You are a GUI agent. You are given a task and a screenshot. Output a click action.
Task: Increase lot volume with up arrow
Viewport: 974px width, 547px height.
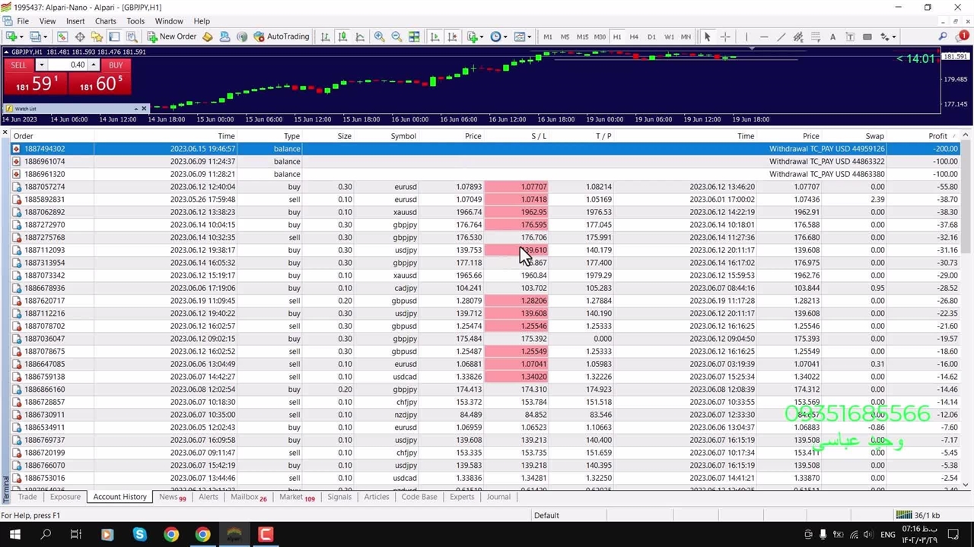coord(94,65)
